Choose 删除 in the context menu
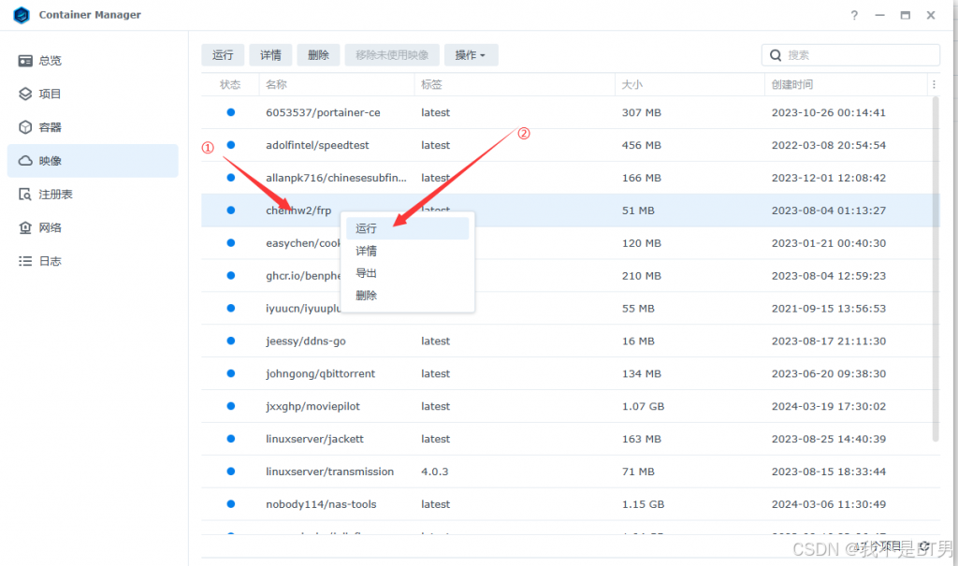 tap(408, 296)
